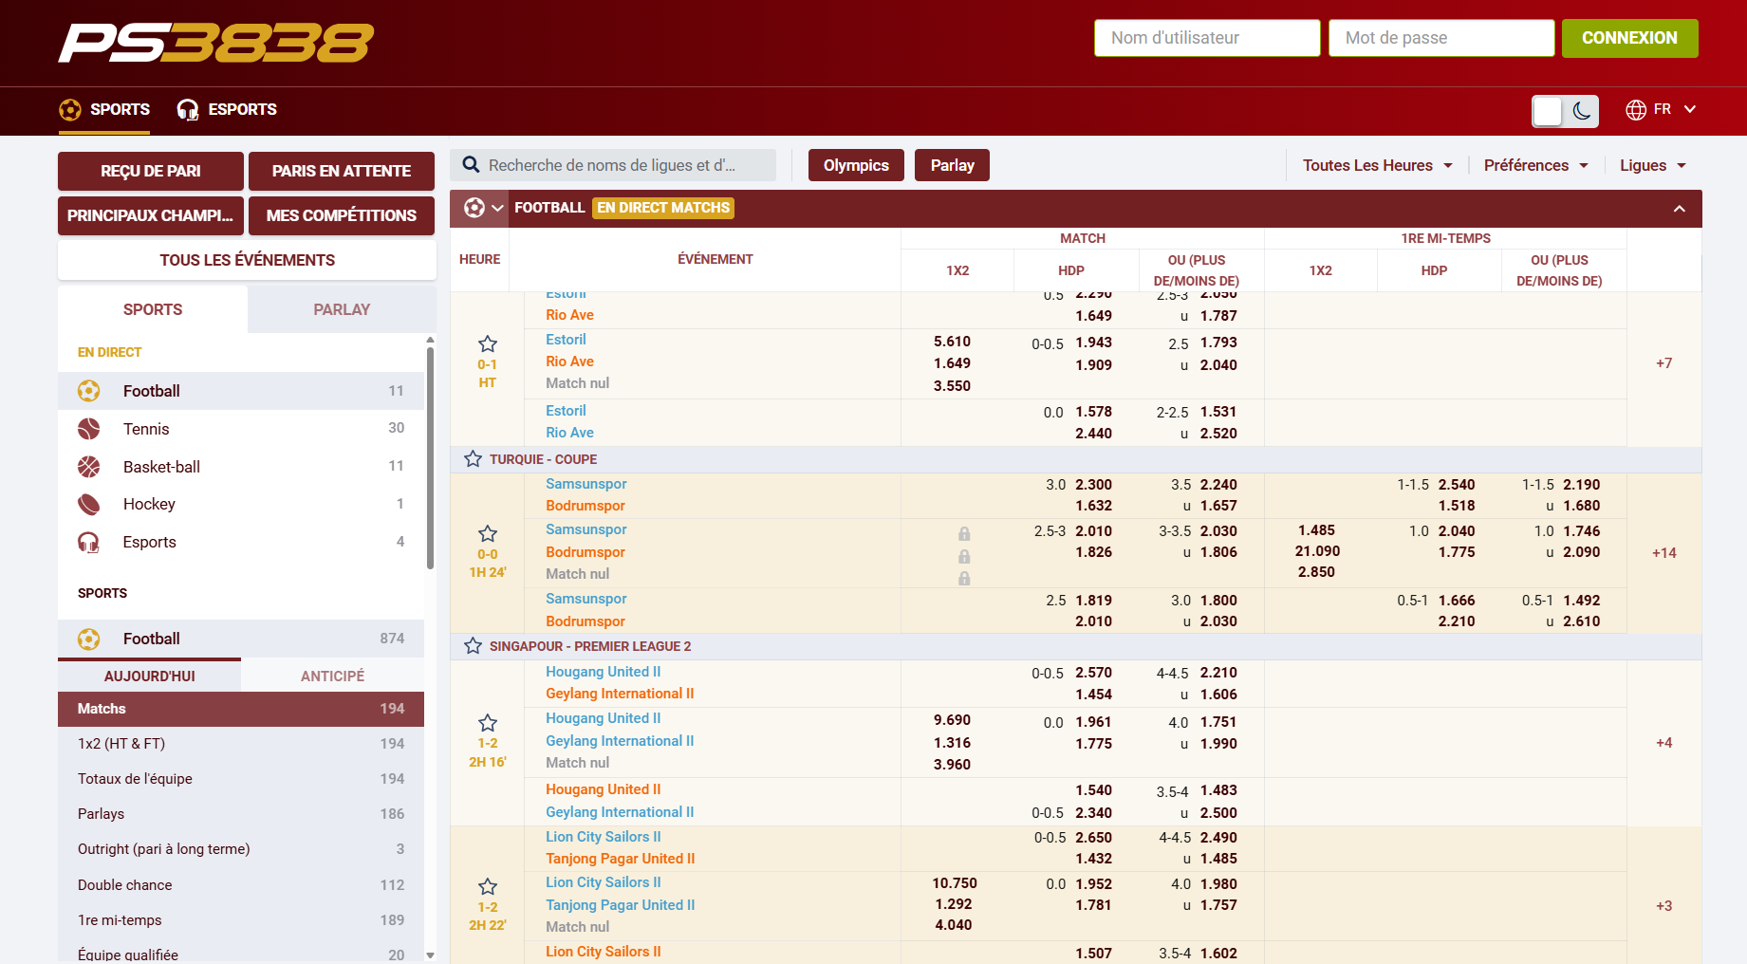Focus the Nom d'utilisateur field

(1207, 38)
